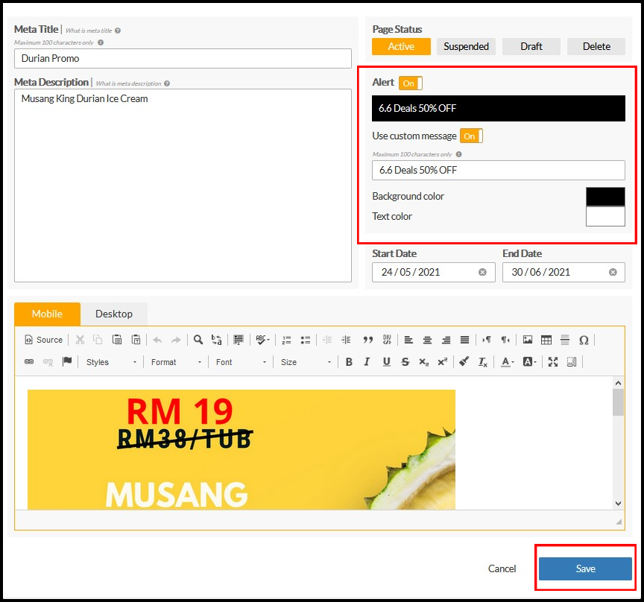Clear the Start Date field
Viewport: 644px width, 602px height.
(x=482, y=272)
